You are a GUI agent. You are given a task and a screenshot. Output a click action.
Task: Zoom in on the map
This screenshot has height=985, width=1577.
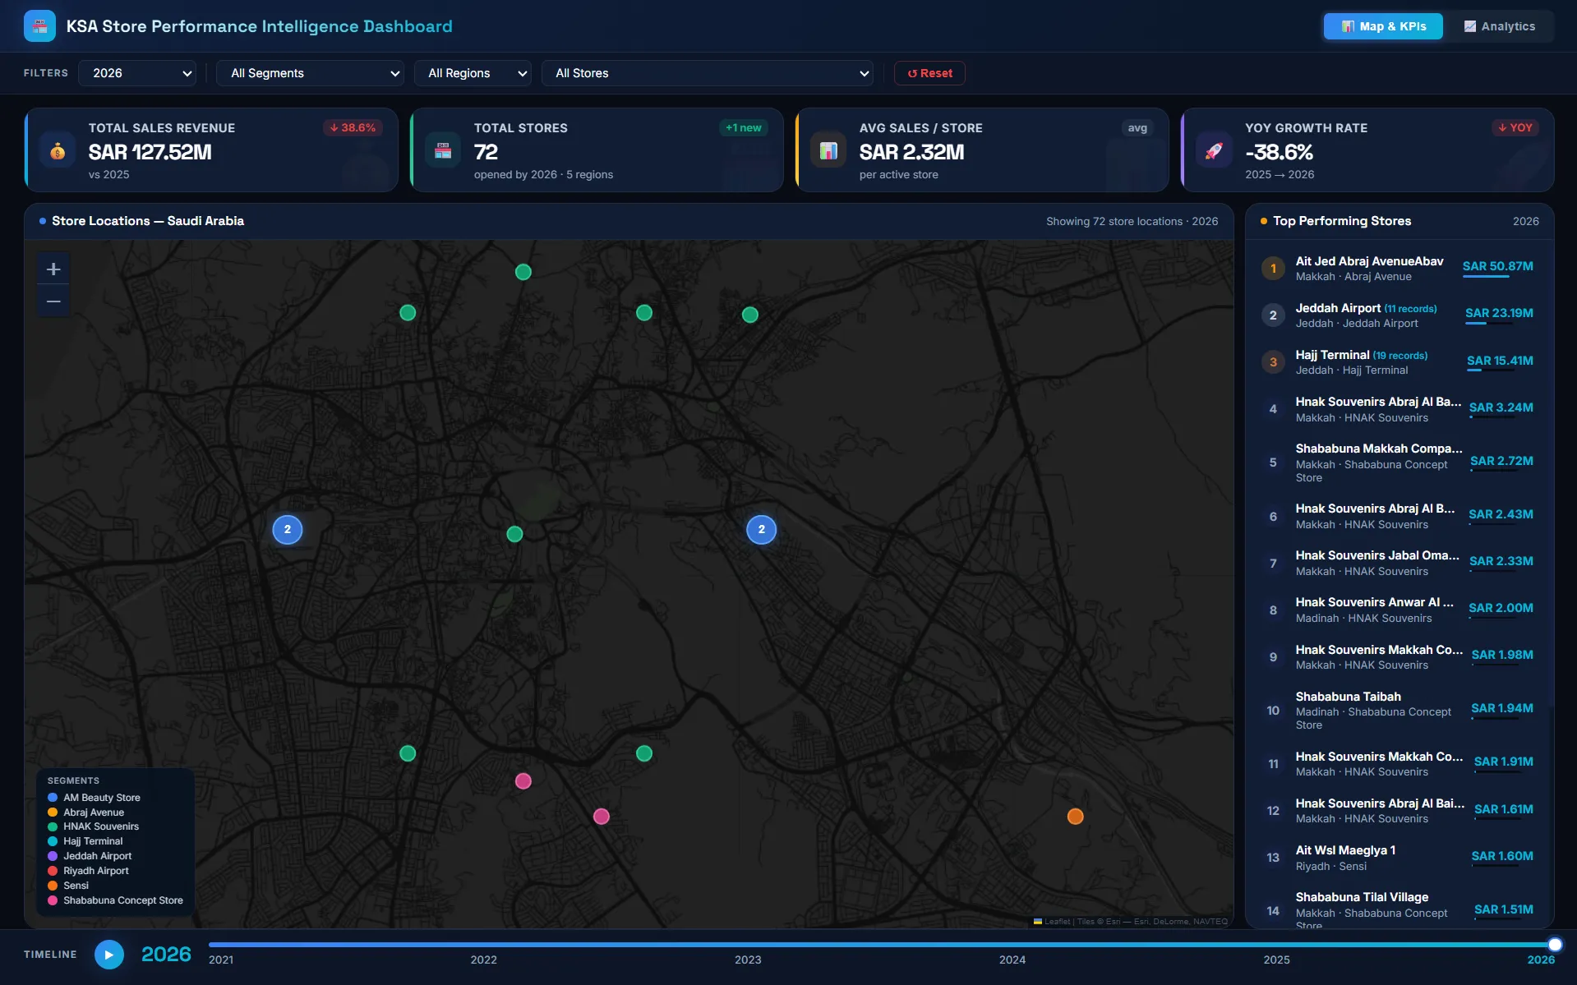click(x=53, y=269)
